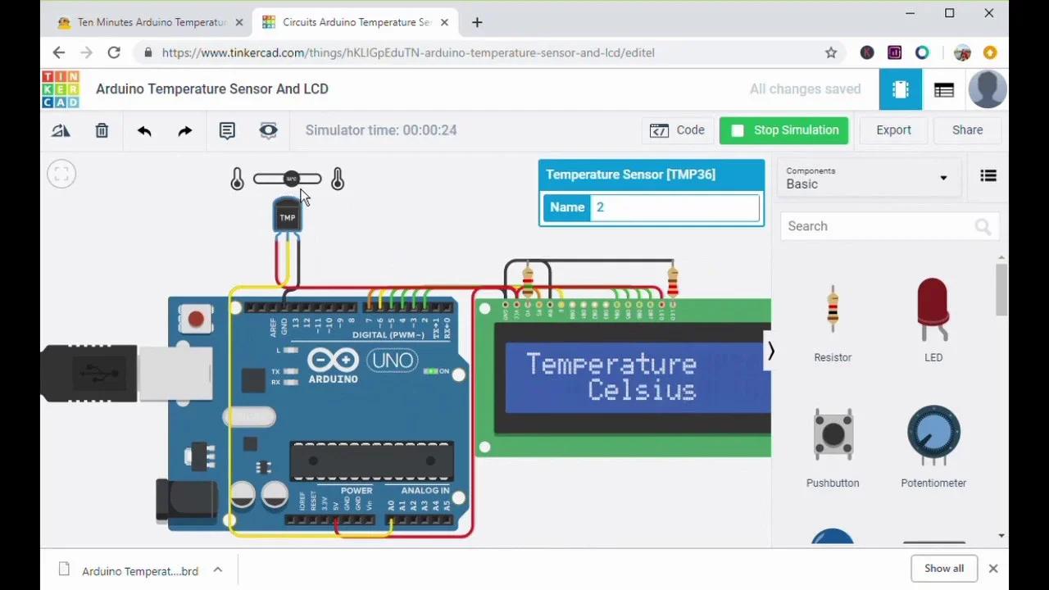
Task: Click the Tinkercad logo icon
Action: pos(61,89)
